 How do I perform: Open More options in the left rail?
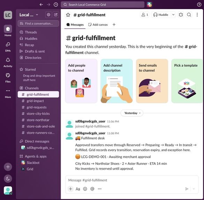pos(8,93)
